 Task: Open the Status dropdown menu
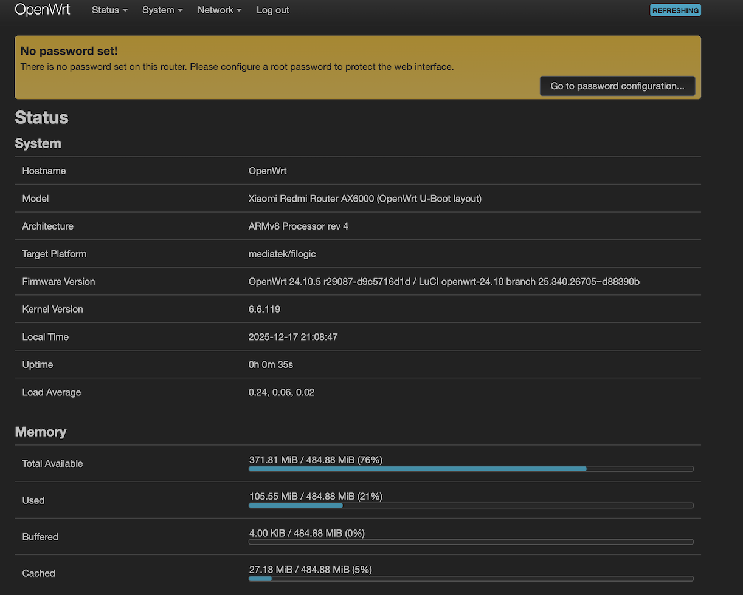(109, 10)
